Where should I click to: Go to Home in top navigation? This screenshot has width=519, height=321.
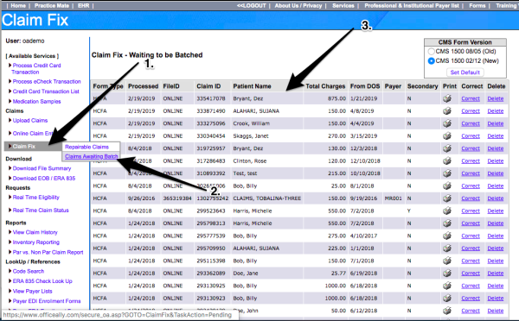point(18,6)
